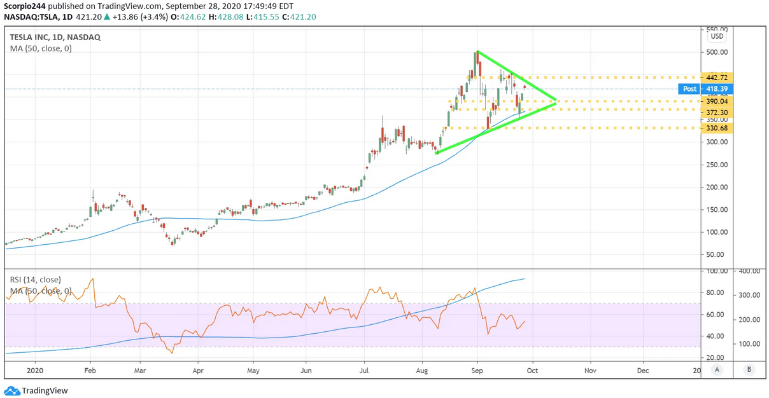Toggle the 'B' scale button
Image resolution: width=769 pixels, height=398 pixels.
(x=751, y=369)
